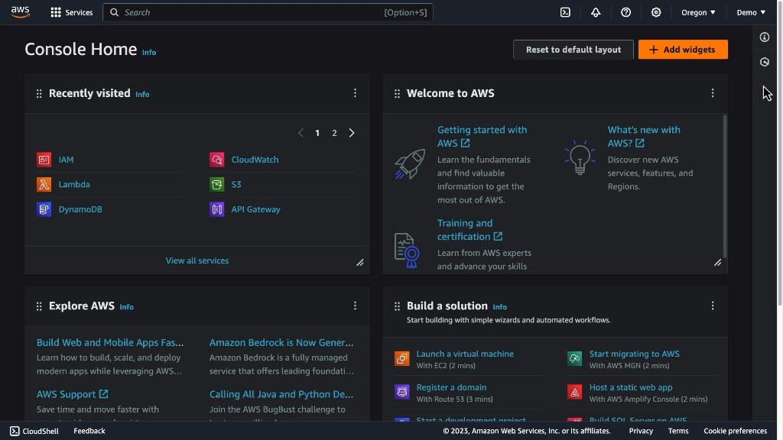Open the DynamoDB service icon

[x=44, y=209]
